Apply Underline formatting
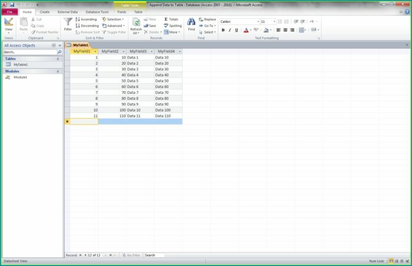This screenshot has height=266, width=412. tap(237, 30)
